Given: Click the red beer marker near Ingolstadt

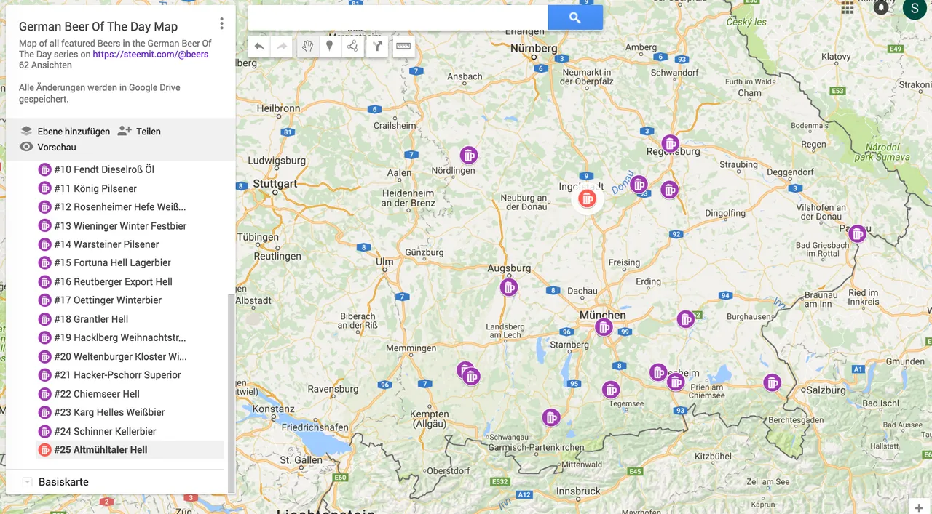Looking at the screenshot, I should click(587, 198).
